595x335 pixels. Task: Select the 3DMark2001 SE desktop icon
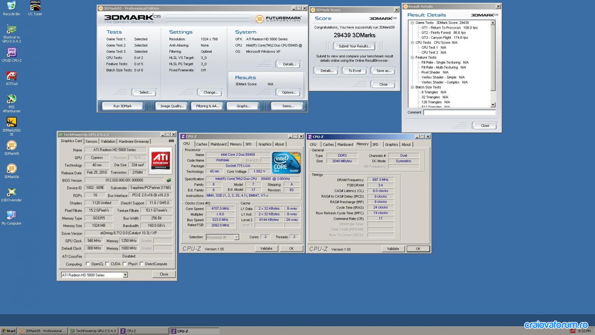(x=11, y=127)
